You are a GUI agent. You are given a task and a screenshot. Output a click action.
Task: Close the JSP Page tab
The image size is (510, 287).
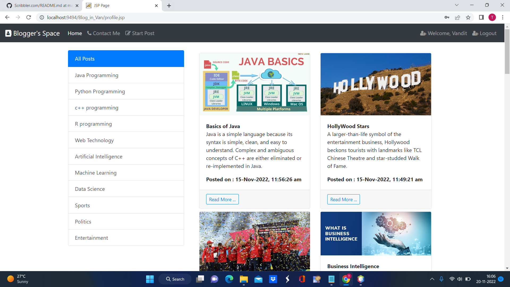click(156, 6)
